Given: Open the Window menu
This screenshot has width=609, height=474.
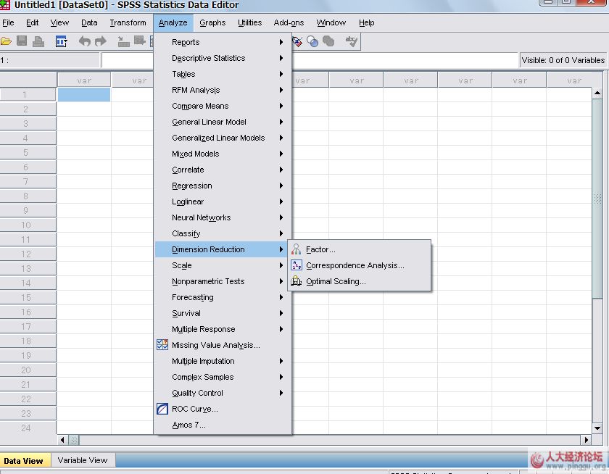Looking at the screenshot, I should [331, 22].
